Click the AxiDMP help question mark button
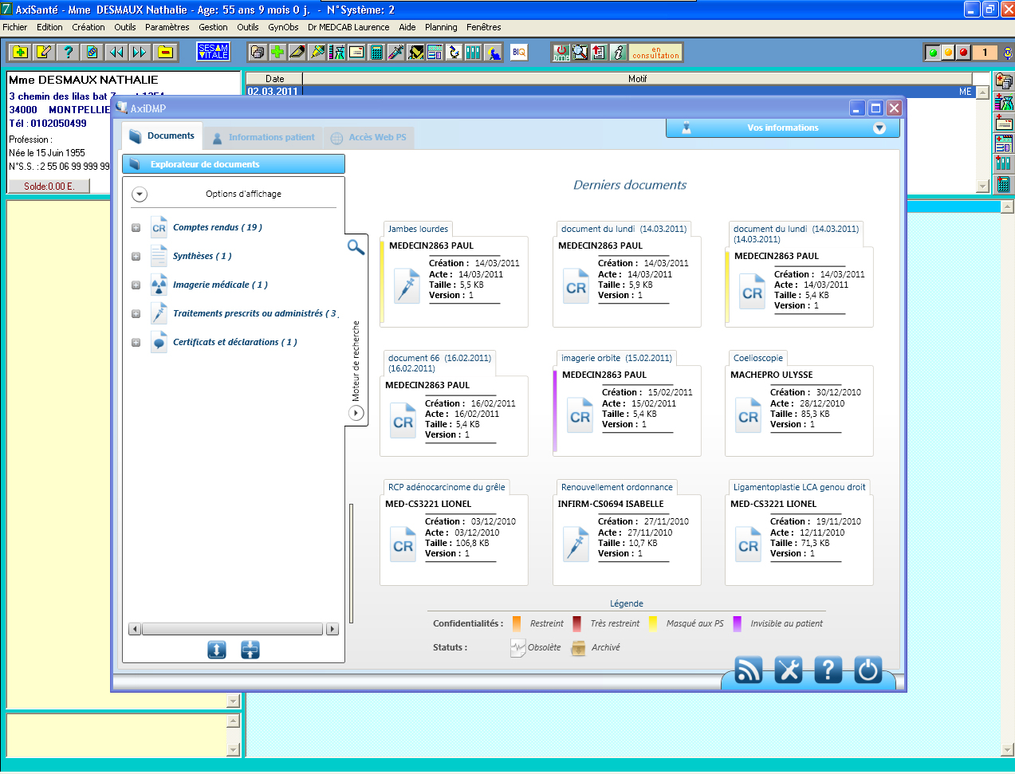The image size is (1015, 774). 828,670
